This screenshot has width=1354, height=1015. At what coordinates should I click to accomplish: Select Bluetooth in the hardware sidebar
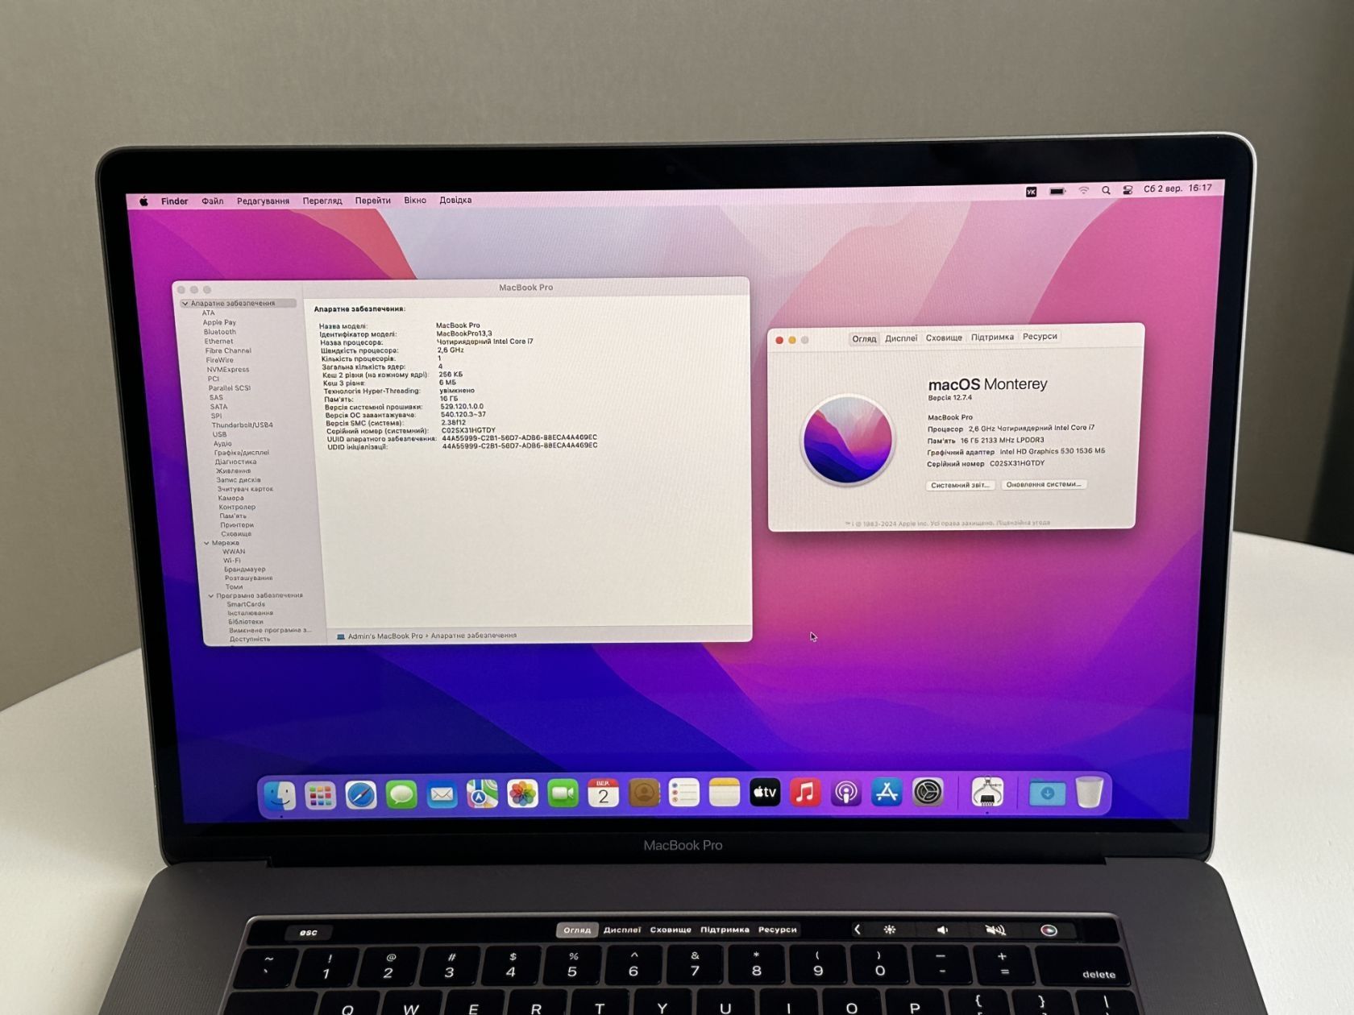[x=220, y=332]
